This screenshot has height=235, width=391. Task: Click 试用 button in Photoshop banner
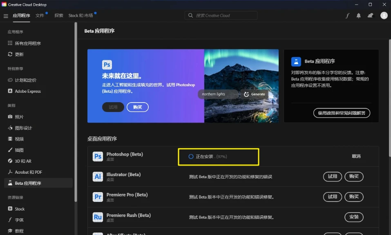tap(113, 107)
